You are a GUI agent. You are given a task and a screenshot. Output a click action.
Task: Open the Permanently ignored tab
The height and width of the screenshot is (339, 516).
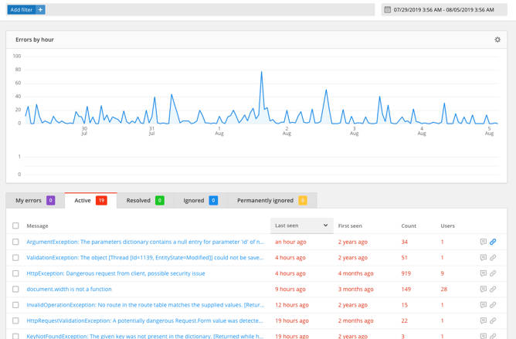pyautogui.click(x=271, y=201)
